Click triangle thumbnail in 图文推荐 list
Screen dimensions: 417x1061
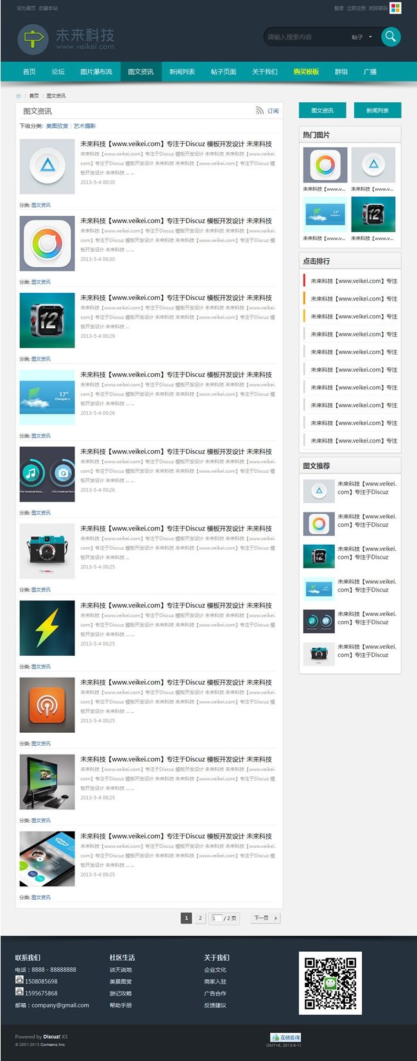coord(319,491)
